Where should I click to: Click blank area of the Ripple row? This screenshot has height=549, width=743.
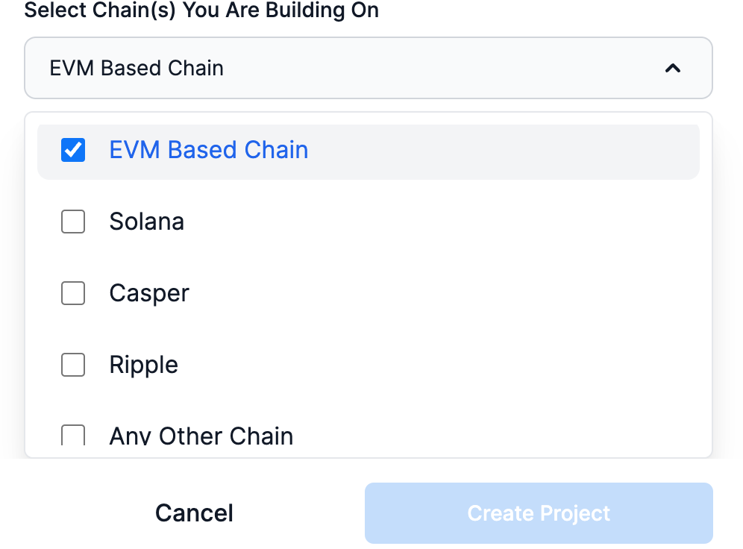click(441, 365)
